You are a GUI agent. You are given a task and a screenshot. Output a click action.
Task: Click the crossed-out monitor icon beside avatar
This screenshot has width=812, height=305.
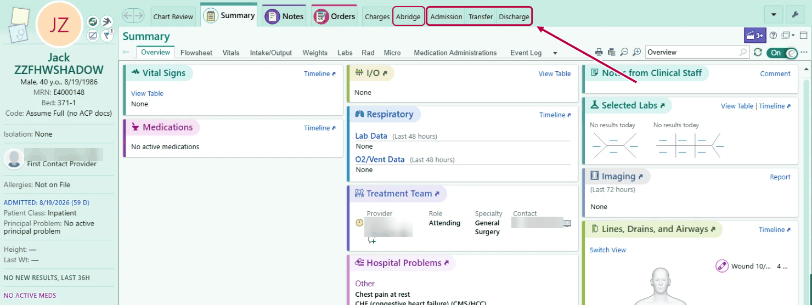pos(93,36)
